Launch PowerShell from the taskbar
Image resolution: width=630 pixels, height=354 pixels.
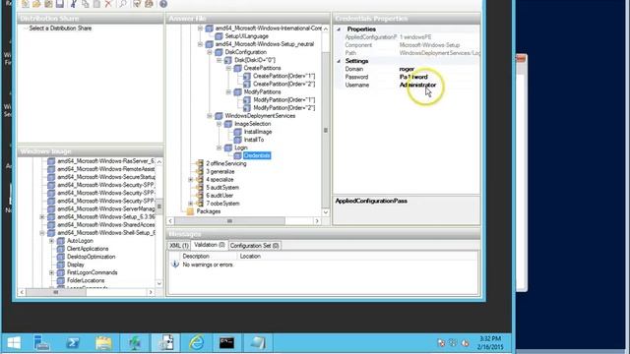pyautogui.click(x=73, y=343)
